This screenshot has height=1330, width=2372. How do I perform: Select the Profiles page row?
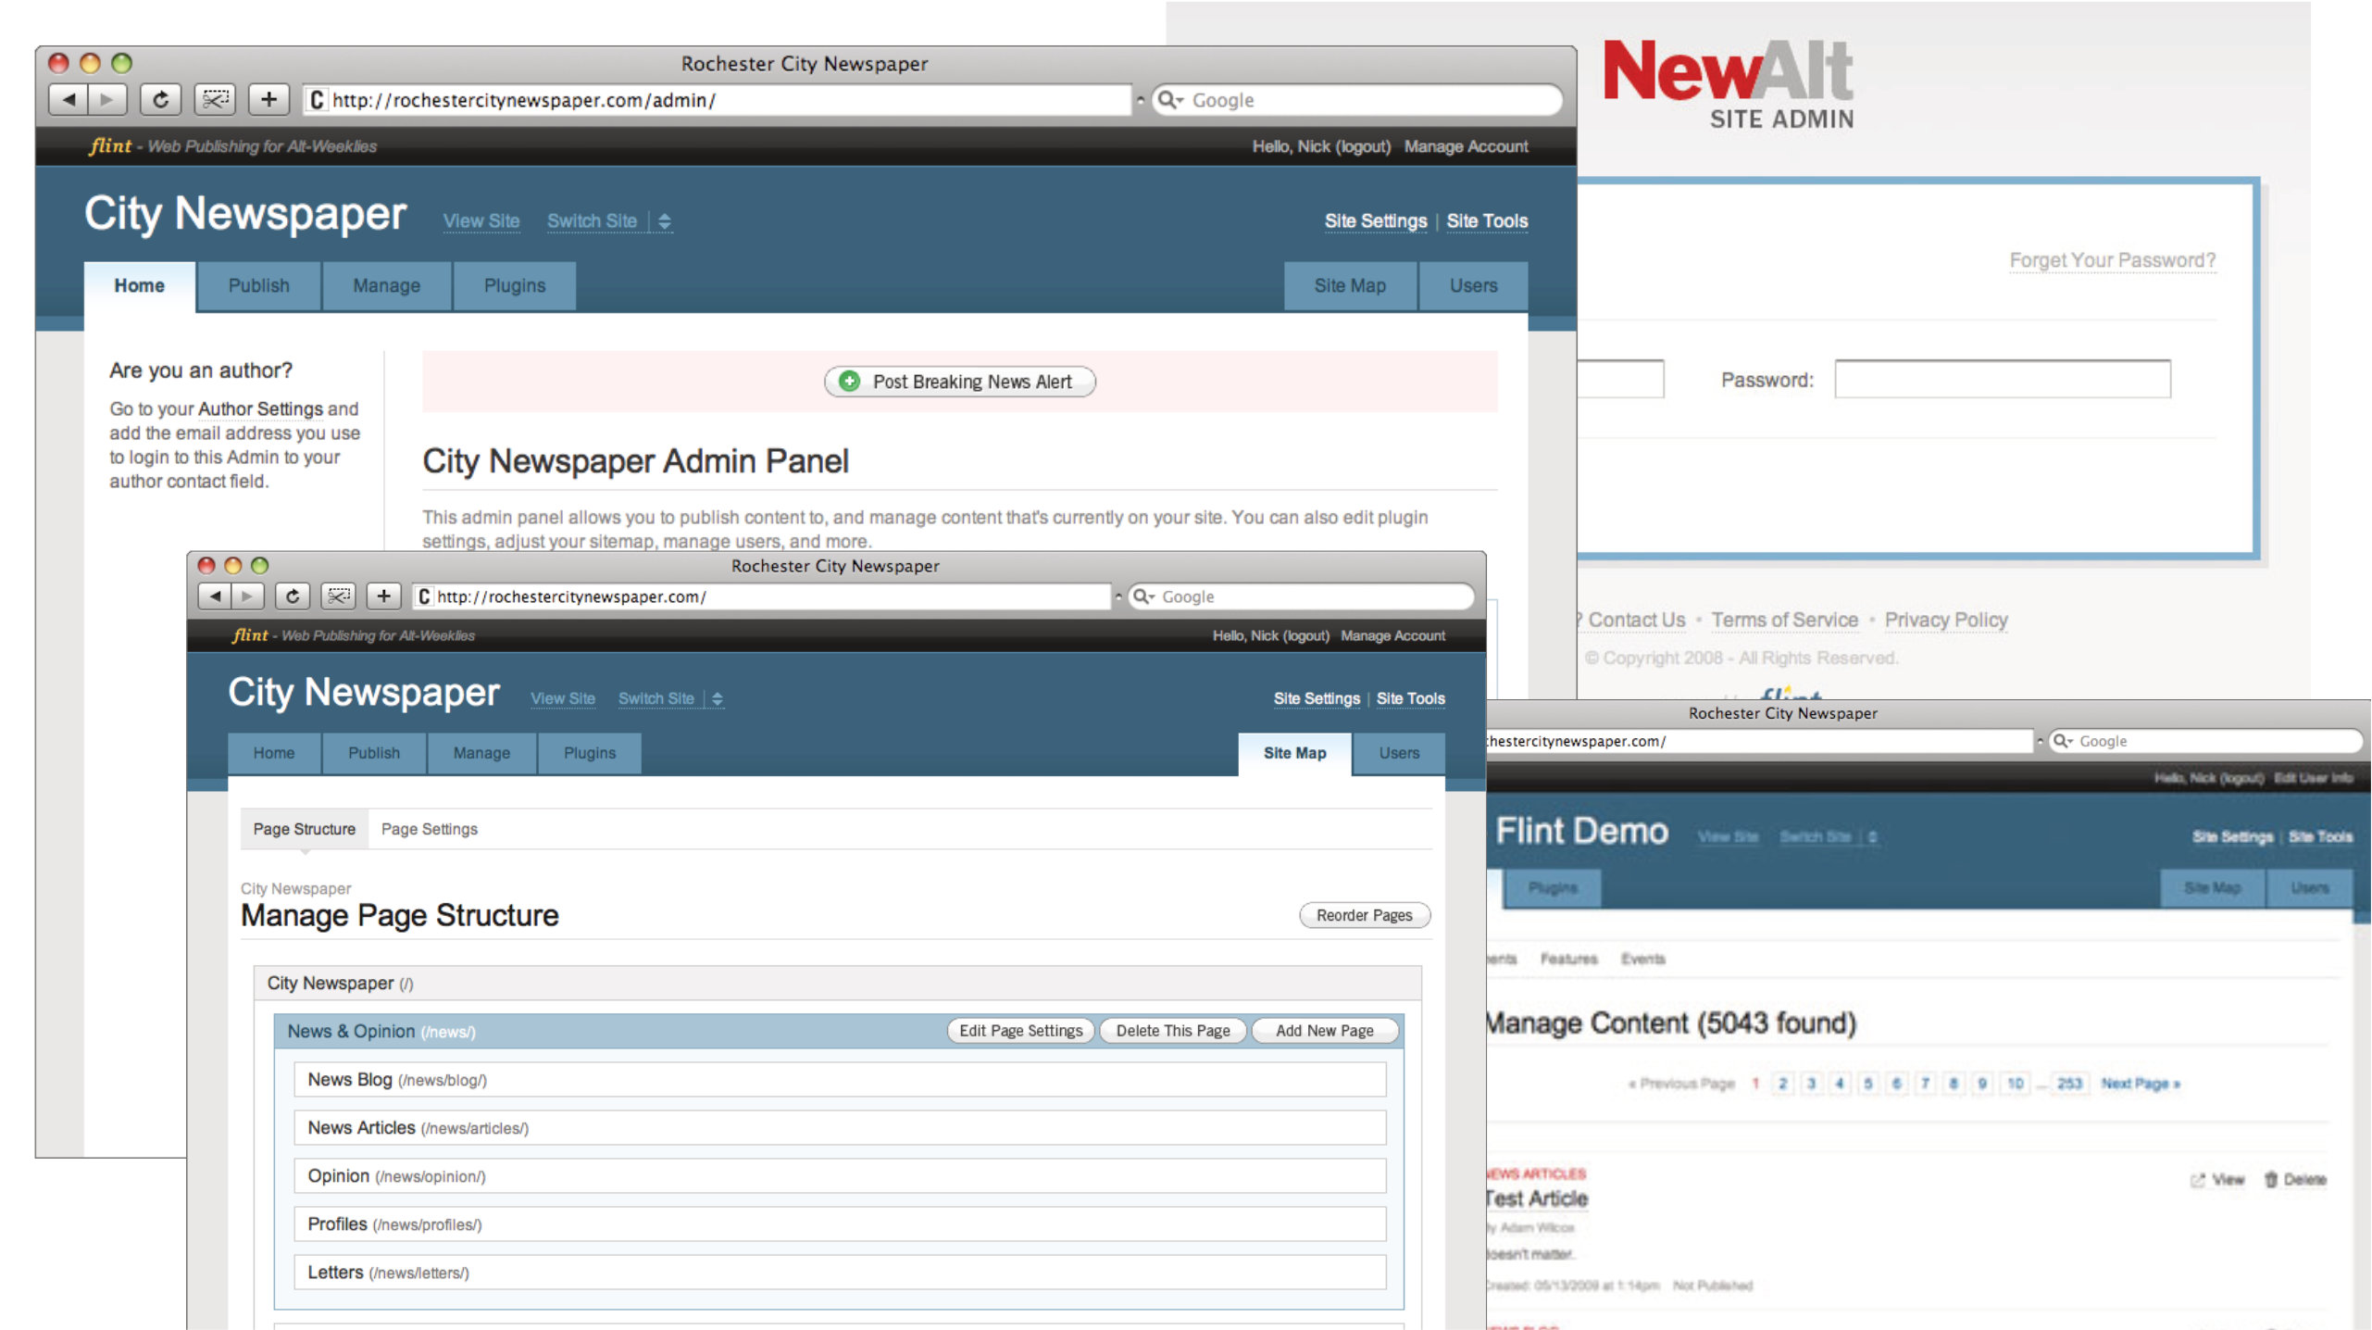coord(840,1224)
